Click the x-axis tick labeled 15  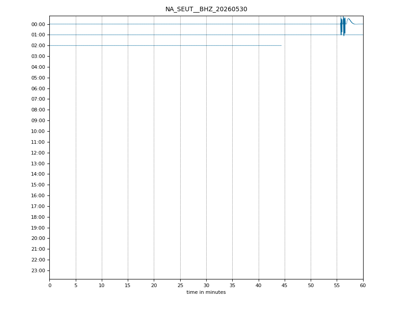coord(128,285)
